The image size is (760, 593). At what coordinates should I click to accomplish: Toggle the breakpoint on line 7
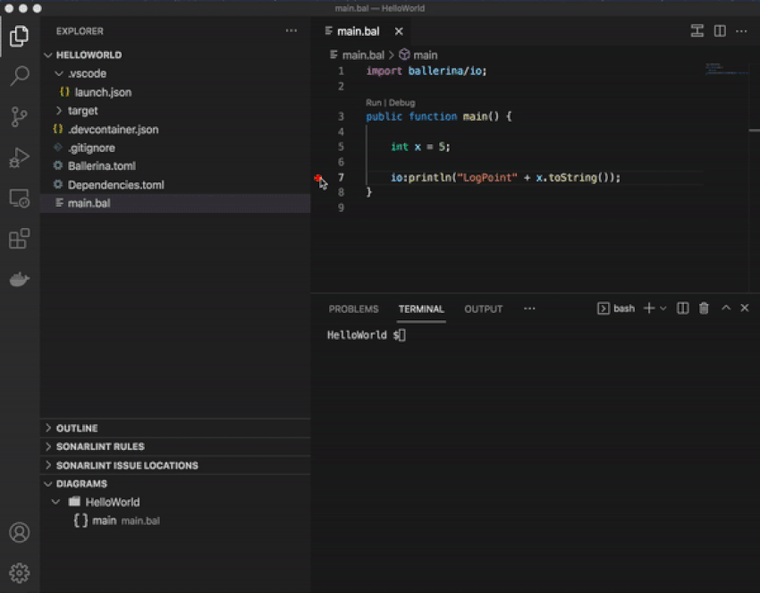click(x=319, y=178)
